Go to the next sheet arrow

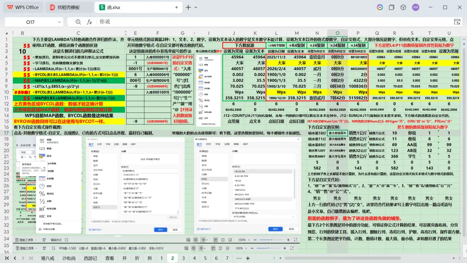tap(23, 258)
